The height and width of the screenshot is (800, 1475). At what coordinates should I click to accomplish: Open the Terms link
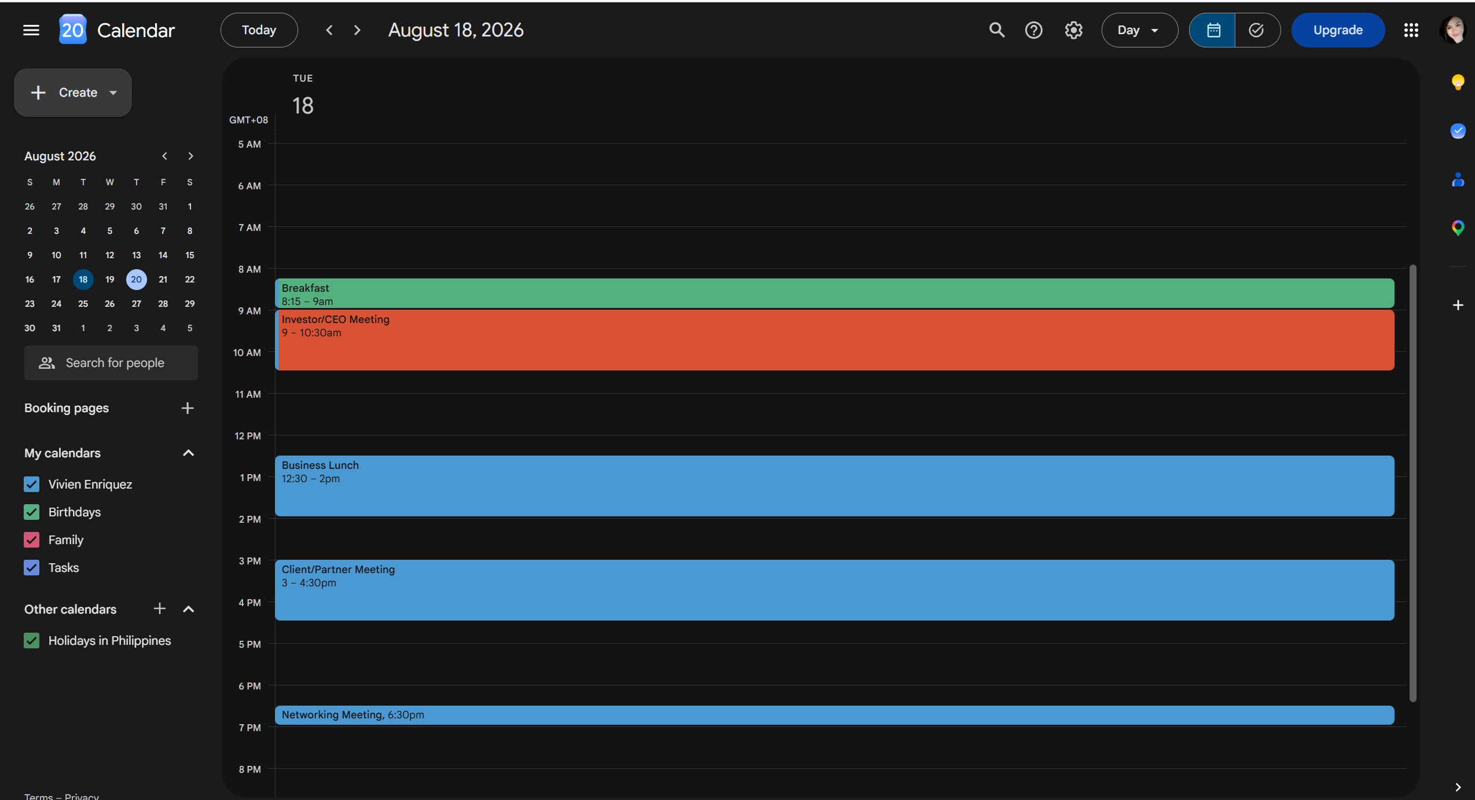click(38, 797)
